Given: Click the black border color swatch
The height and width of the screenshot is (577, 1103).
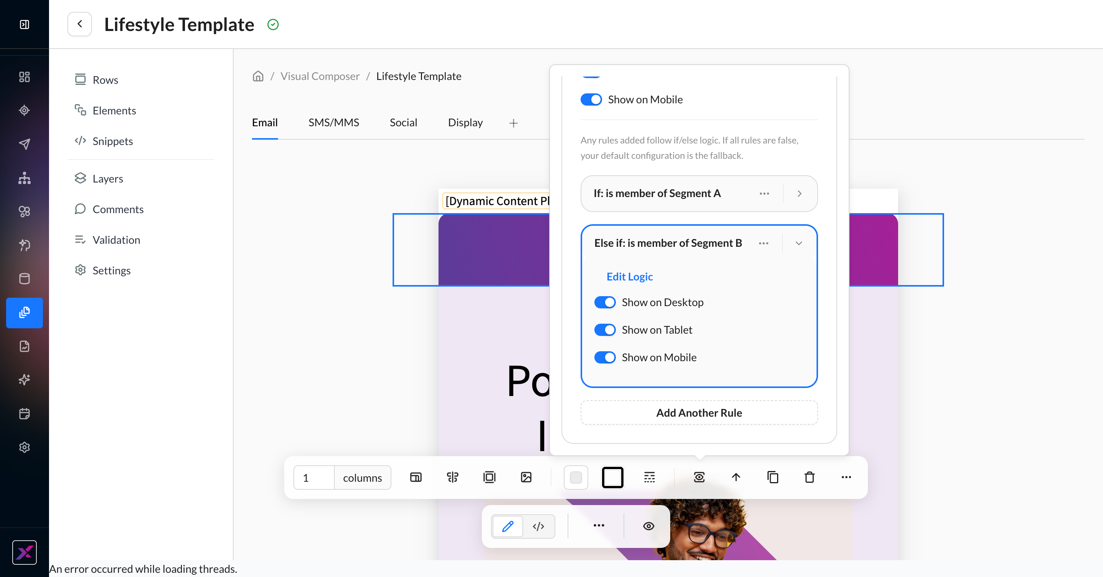Looking at the screenshot, I should [613, 478].
